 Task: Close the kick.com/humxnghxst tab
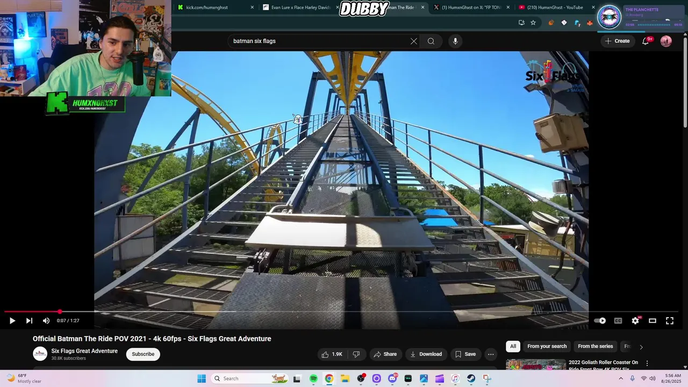(253, 8)
